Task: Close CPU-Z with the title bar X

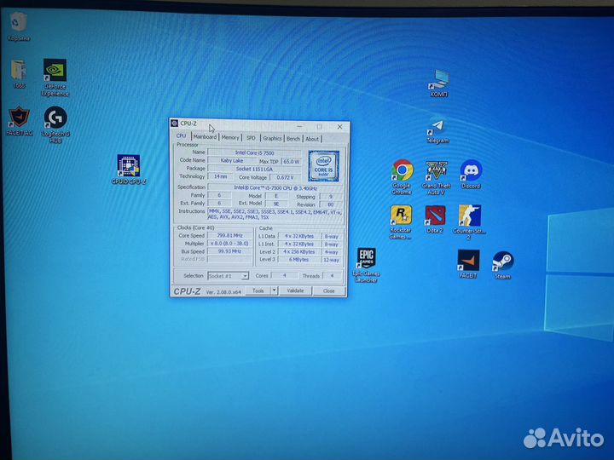Action: click(339, 127)
